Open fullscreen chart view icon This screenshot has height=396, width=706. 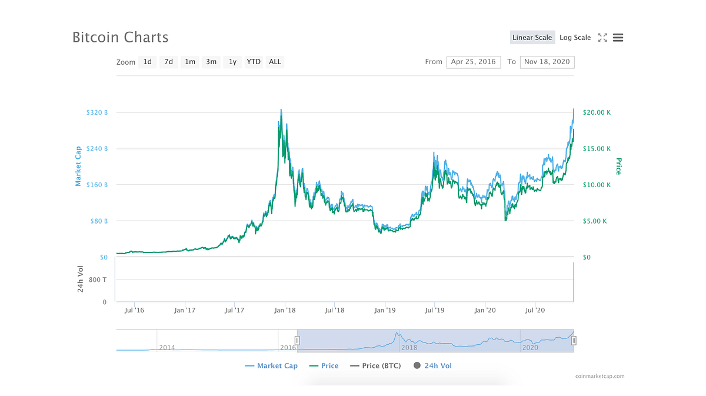coord(602,38)
